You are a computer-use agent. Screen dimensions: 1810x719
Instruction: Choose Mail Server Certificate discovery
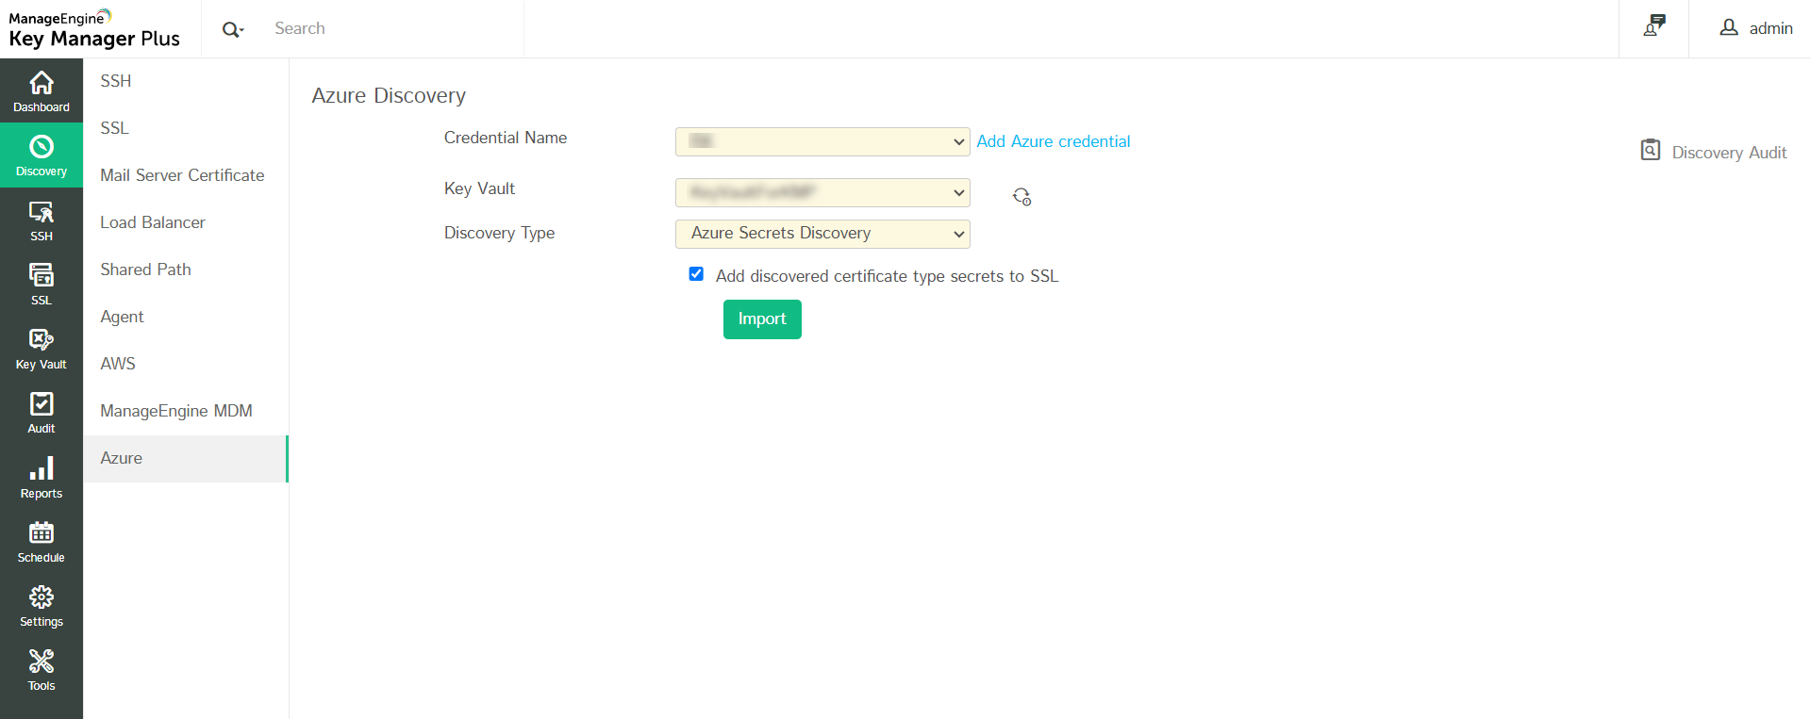(185, 175)
